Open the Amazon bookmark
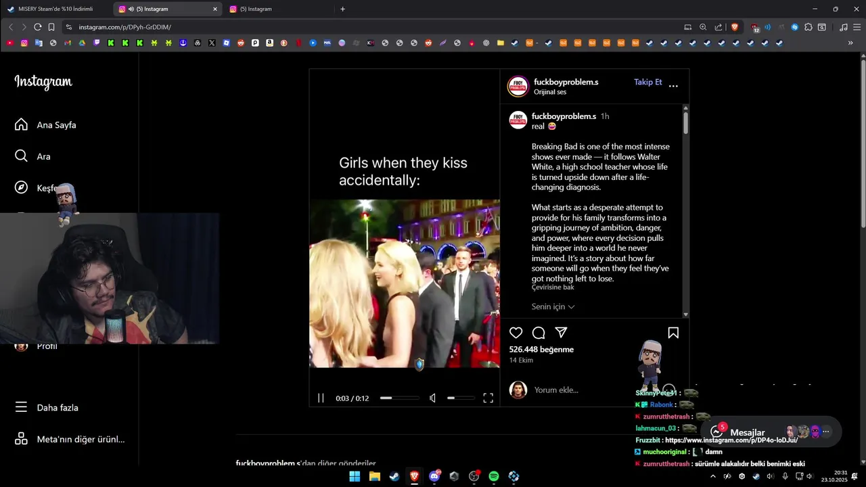Image resolution: width=866 pixels, height=487 pixels. (x=269, y=43)
